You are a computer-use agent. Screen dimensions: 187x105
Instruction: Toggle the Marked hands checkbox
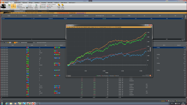click(20, 43)
